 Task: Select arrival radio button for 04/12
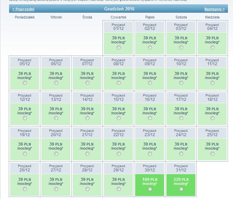[x=212, y=47]
